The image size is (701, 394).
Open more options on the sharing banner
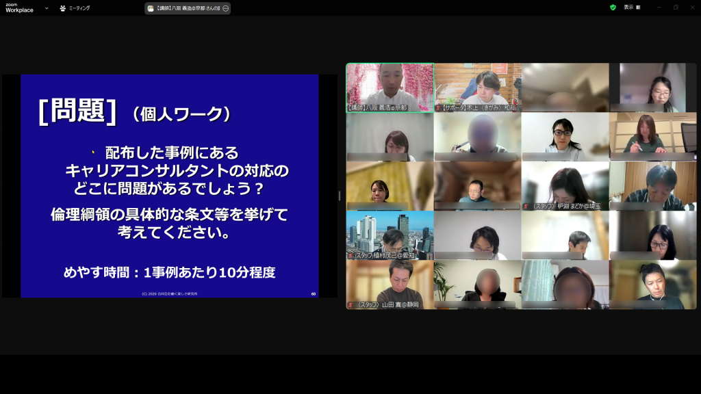225,8
